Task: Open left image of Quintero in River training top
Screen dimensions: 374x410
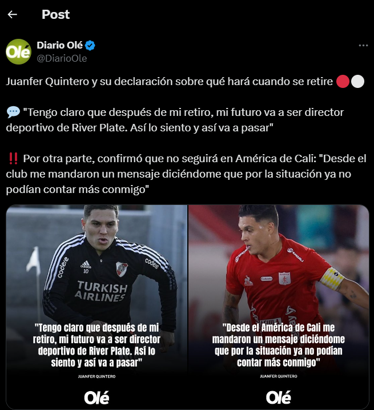Action: pos(96,307)
